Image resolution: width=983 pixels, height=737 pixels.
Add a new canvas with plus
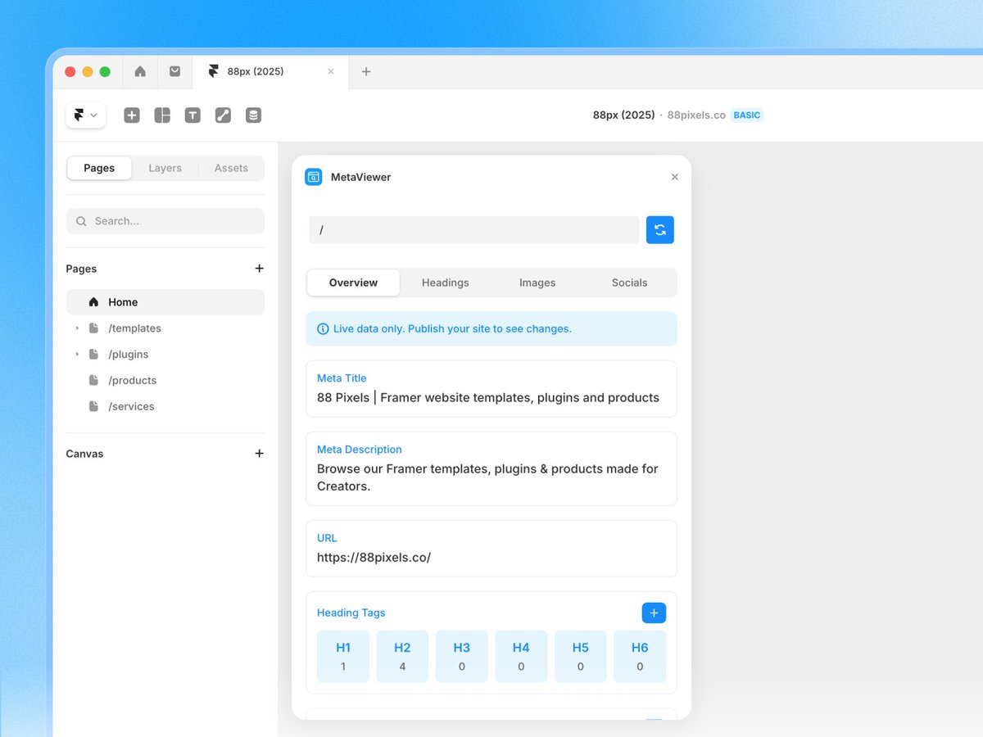coord(259,454)
